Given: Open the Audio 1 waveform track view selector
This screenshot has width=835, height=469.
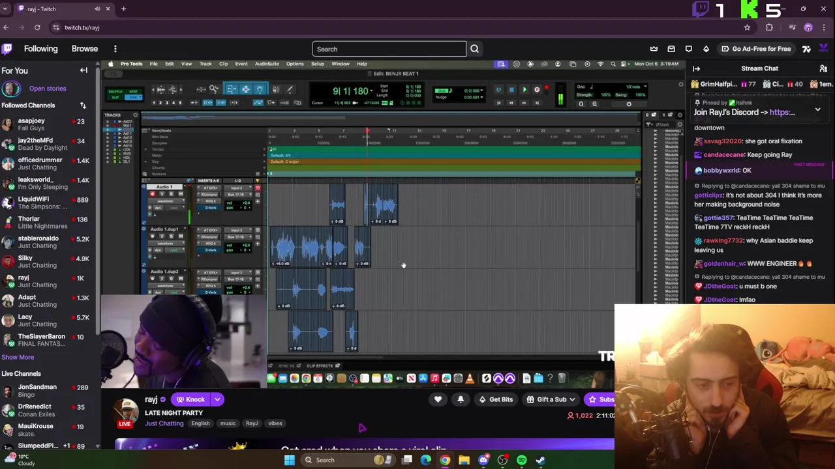Looking at the screenshot, I should (165, 201).
